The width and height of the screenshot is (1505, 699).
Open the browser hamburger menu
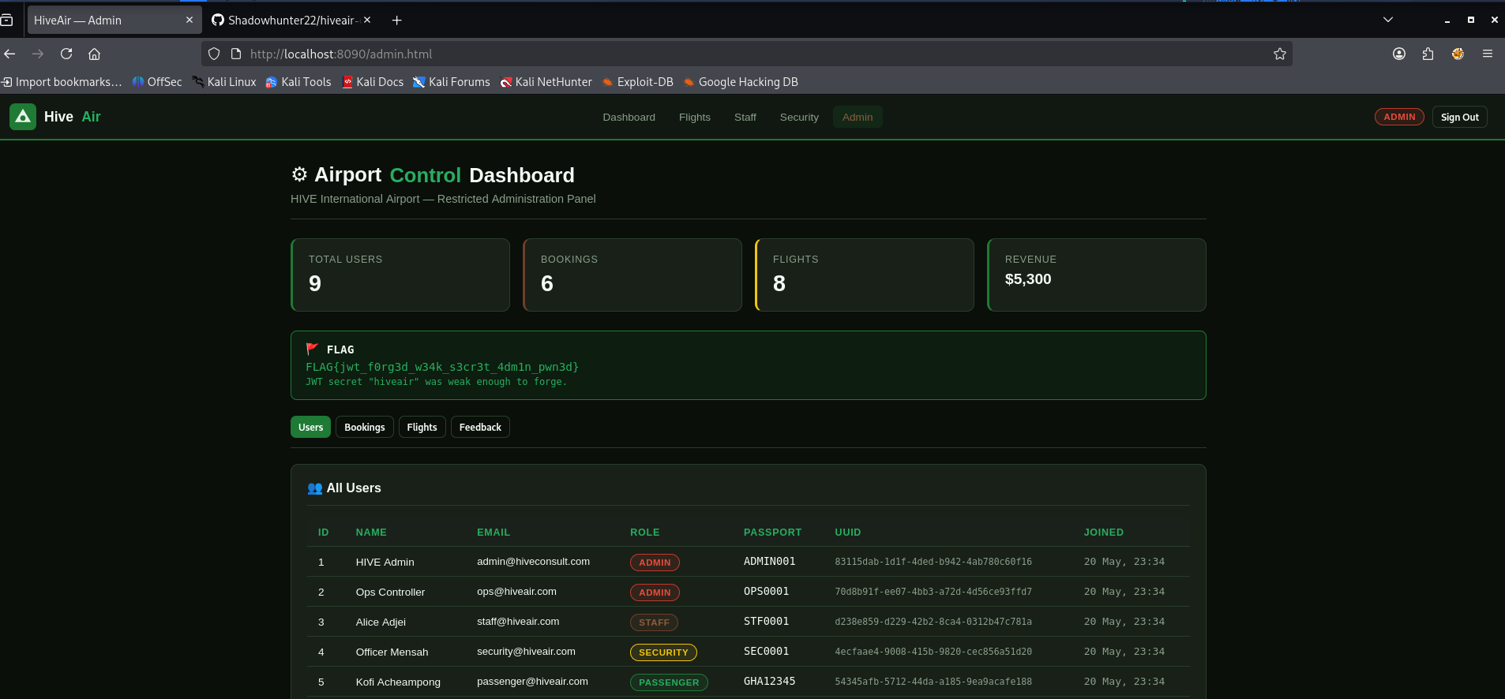(1488, 54)
